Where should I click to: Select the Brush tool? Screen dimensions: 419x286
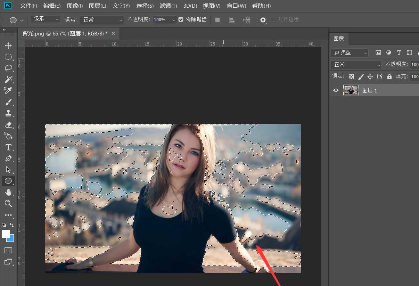click(9, 102)
